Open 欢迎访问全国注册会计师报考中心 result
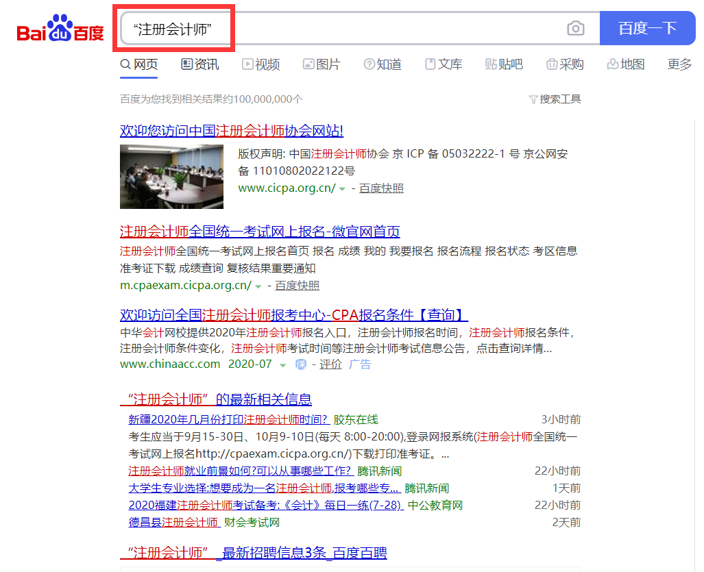Image resolution: width=704 pixels, height=572 pixels. [294, 315]
